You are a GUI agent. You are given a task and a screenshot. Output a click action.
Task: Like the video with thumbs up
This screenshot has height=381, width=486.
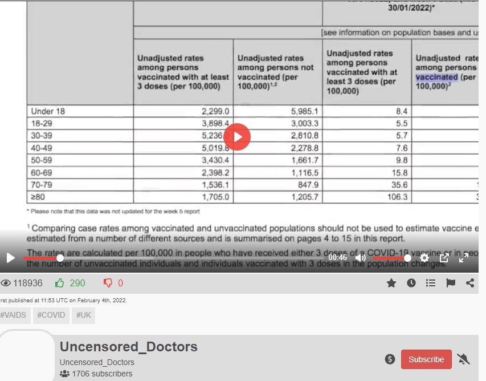(59, 283)
